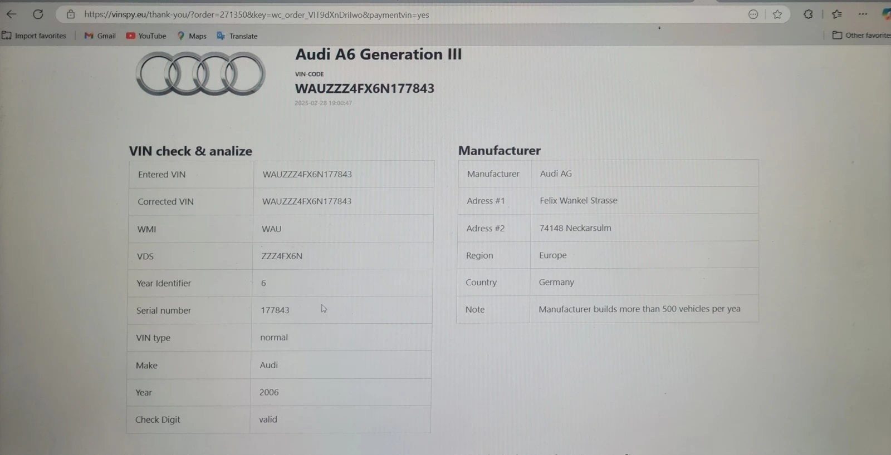
Task: Click the VIN type value normal
Action: [274, 337]
